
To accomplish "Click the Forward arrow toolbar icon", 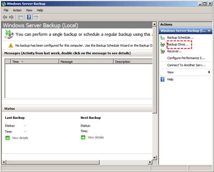I will point(11,17).
